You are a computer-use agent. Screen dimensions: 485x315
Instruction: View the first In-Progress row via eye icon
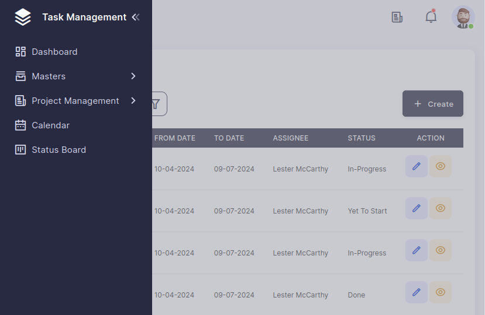tap(441, 166)
